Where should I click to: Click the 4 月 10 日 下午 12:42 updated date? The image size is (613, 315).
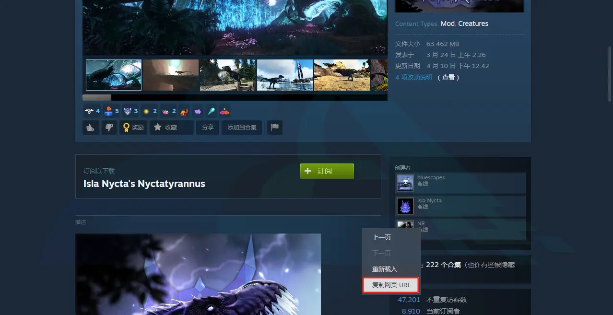point(458,66)
